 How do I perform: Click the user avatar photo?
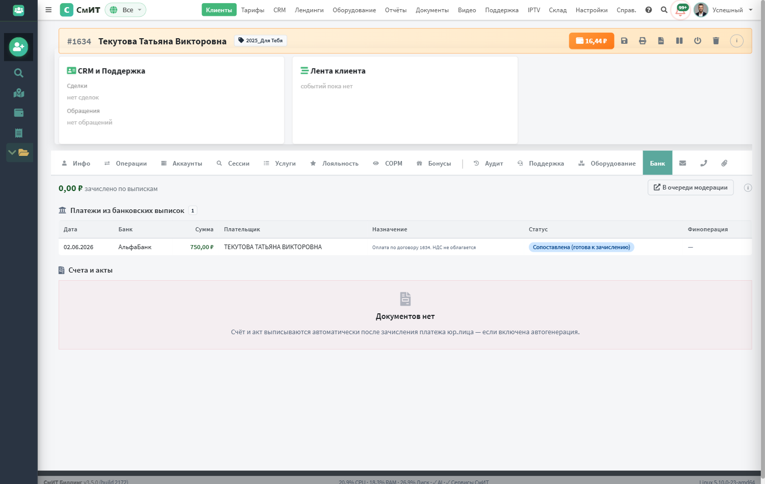(701, 10)
